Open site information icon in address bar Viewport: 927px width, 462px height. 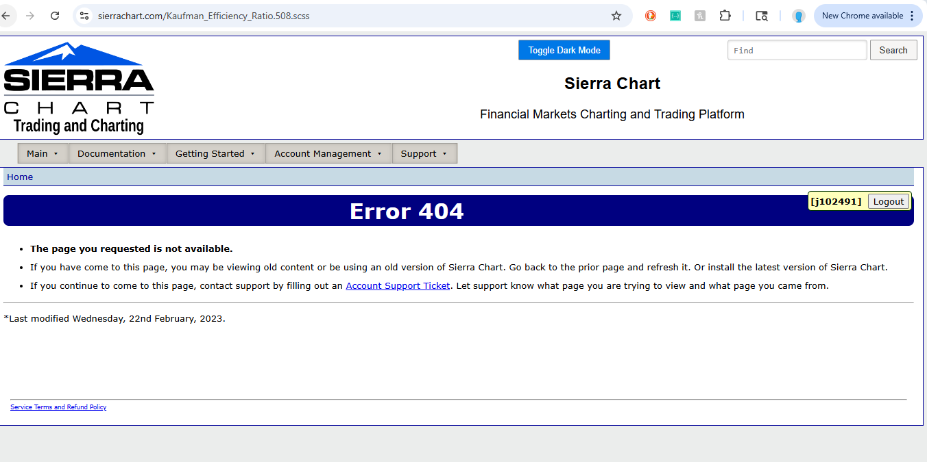click(x=84, y=15)
